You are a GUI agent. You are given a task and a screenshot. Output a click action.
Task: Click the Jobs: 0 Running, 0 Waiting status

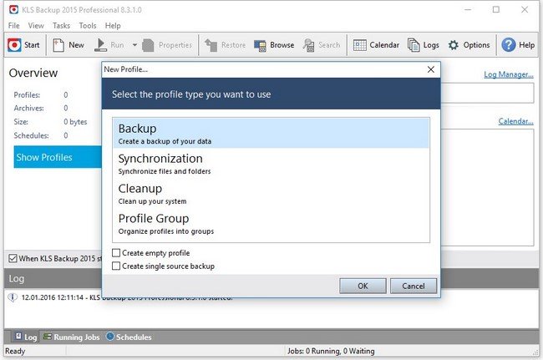tap(331, 351)
